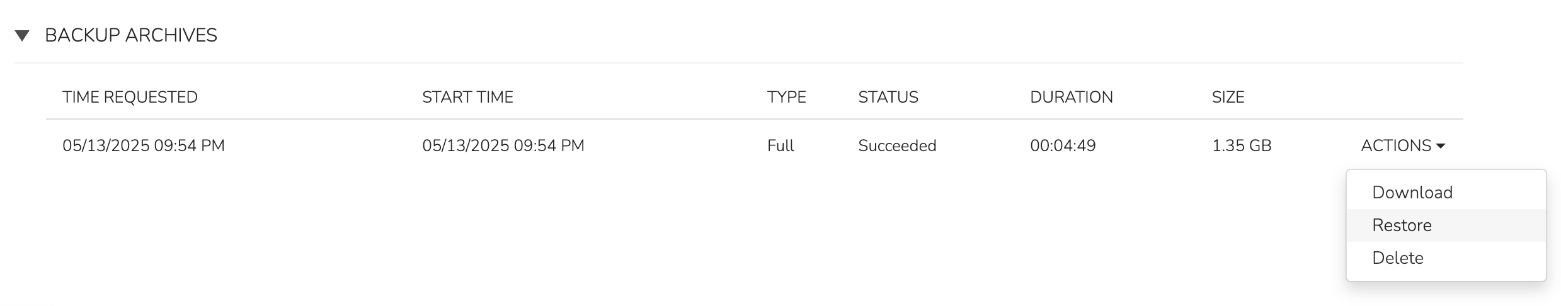Click the caret arrow beside ACTIONS
Screen dimensions: 1561x306
click(1440, 147)
